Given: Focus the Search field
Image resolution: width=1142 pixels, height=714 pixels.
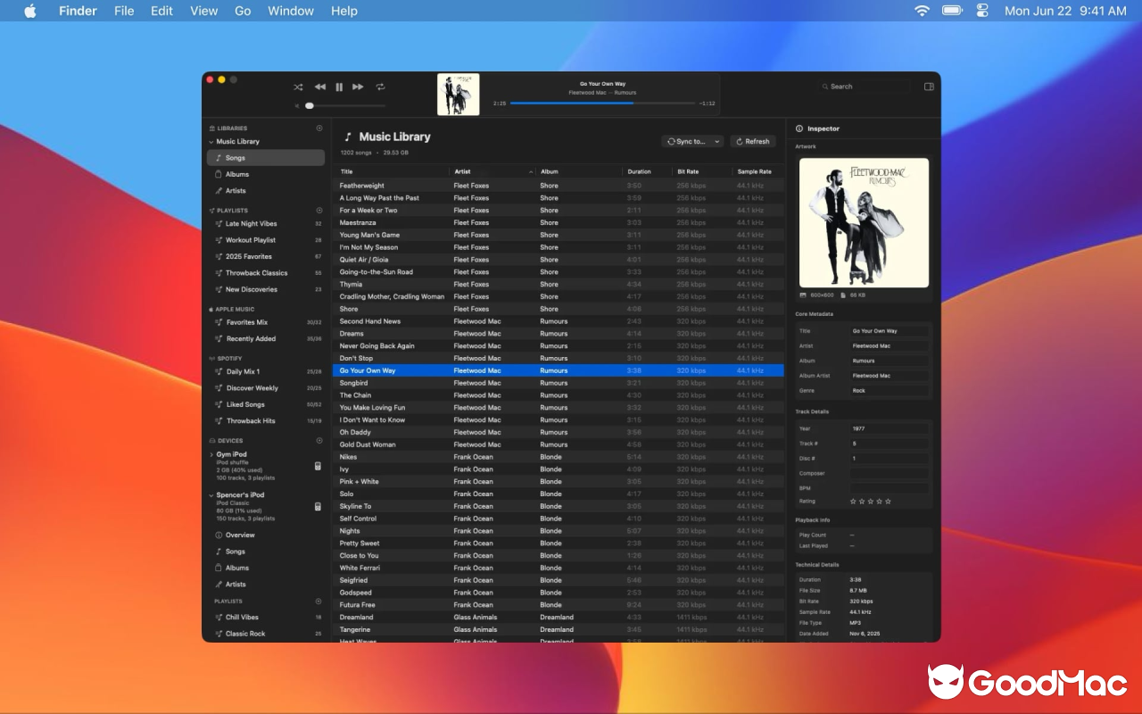Looking at the screenshot, I should coord(865,87).
